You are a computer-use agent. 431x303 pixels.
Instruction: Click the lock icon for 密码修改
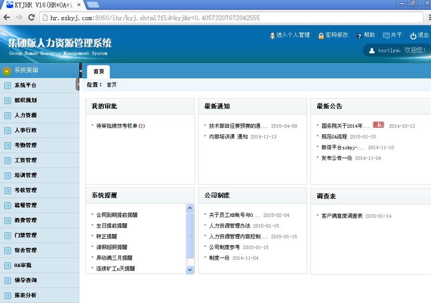pos(321,36)
